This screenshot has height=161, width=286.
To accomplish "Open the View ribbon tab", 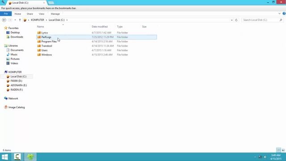I will coord(42,14).
